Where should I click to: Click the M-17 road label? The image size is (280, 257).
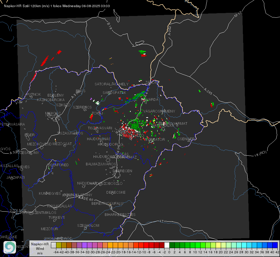[238, 14]
